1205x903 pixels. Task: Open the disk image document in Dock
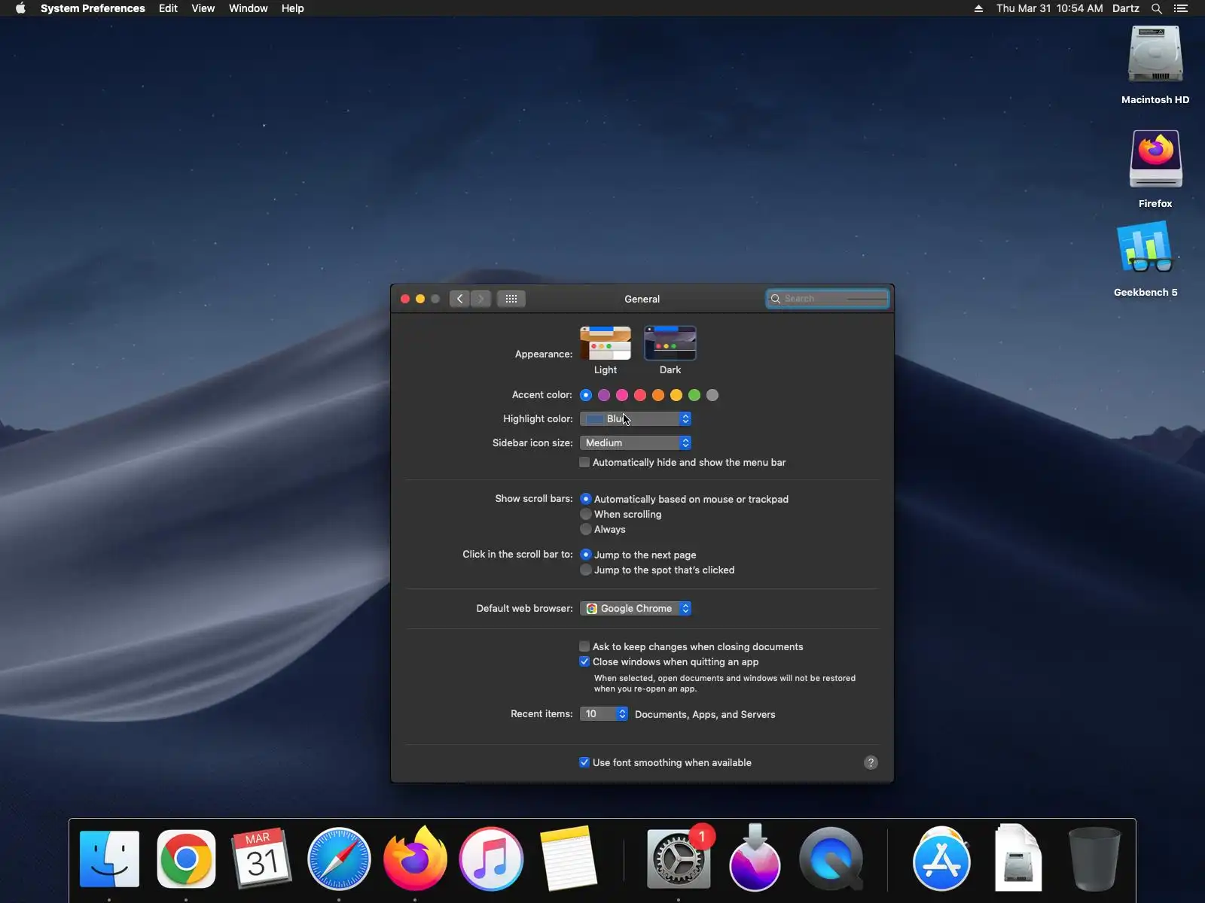[1018, 858]
